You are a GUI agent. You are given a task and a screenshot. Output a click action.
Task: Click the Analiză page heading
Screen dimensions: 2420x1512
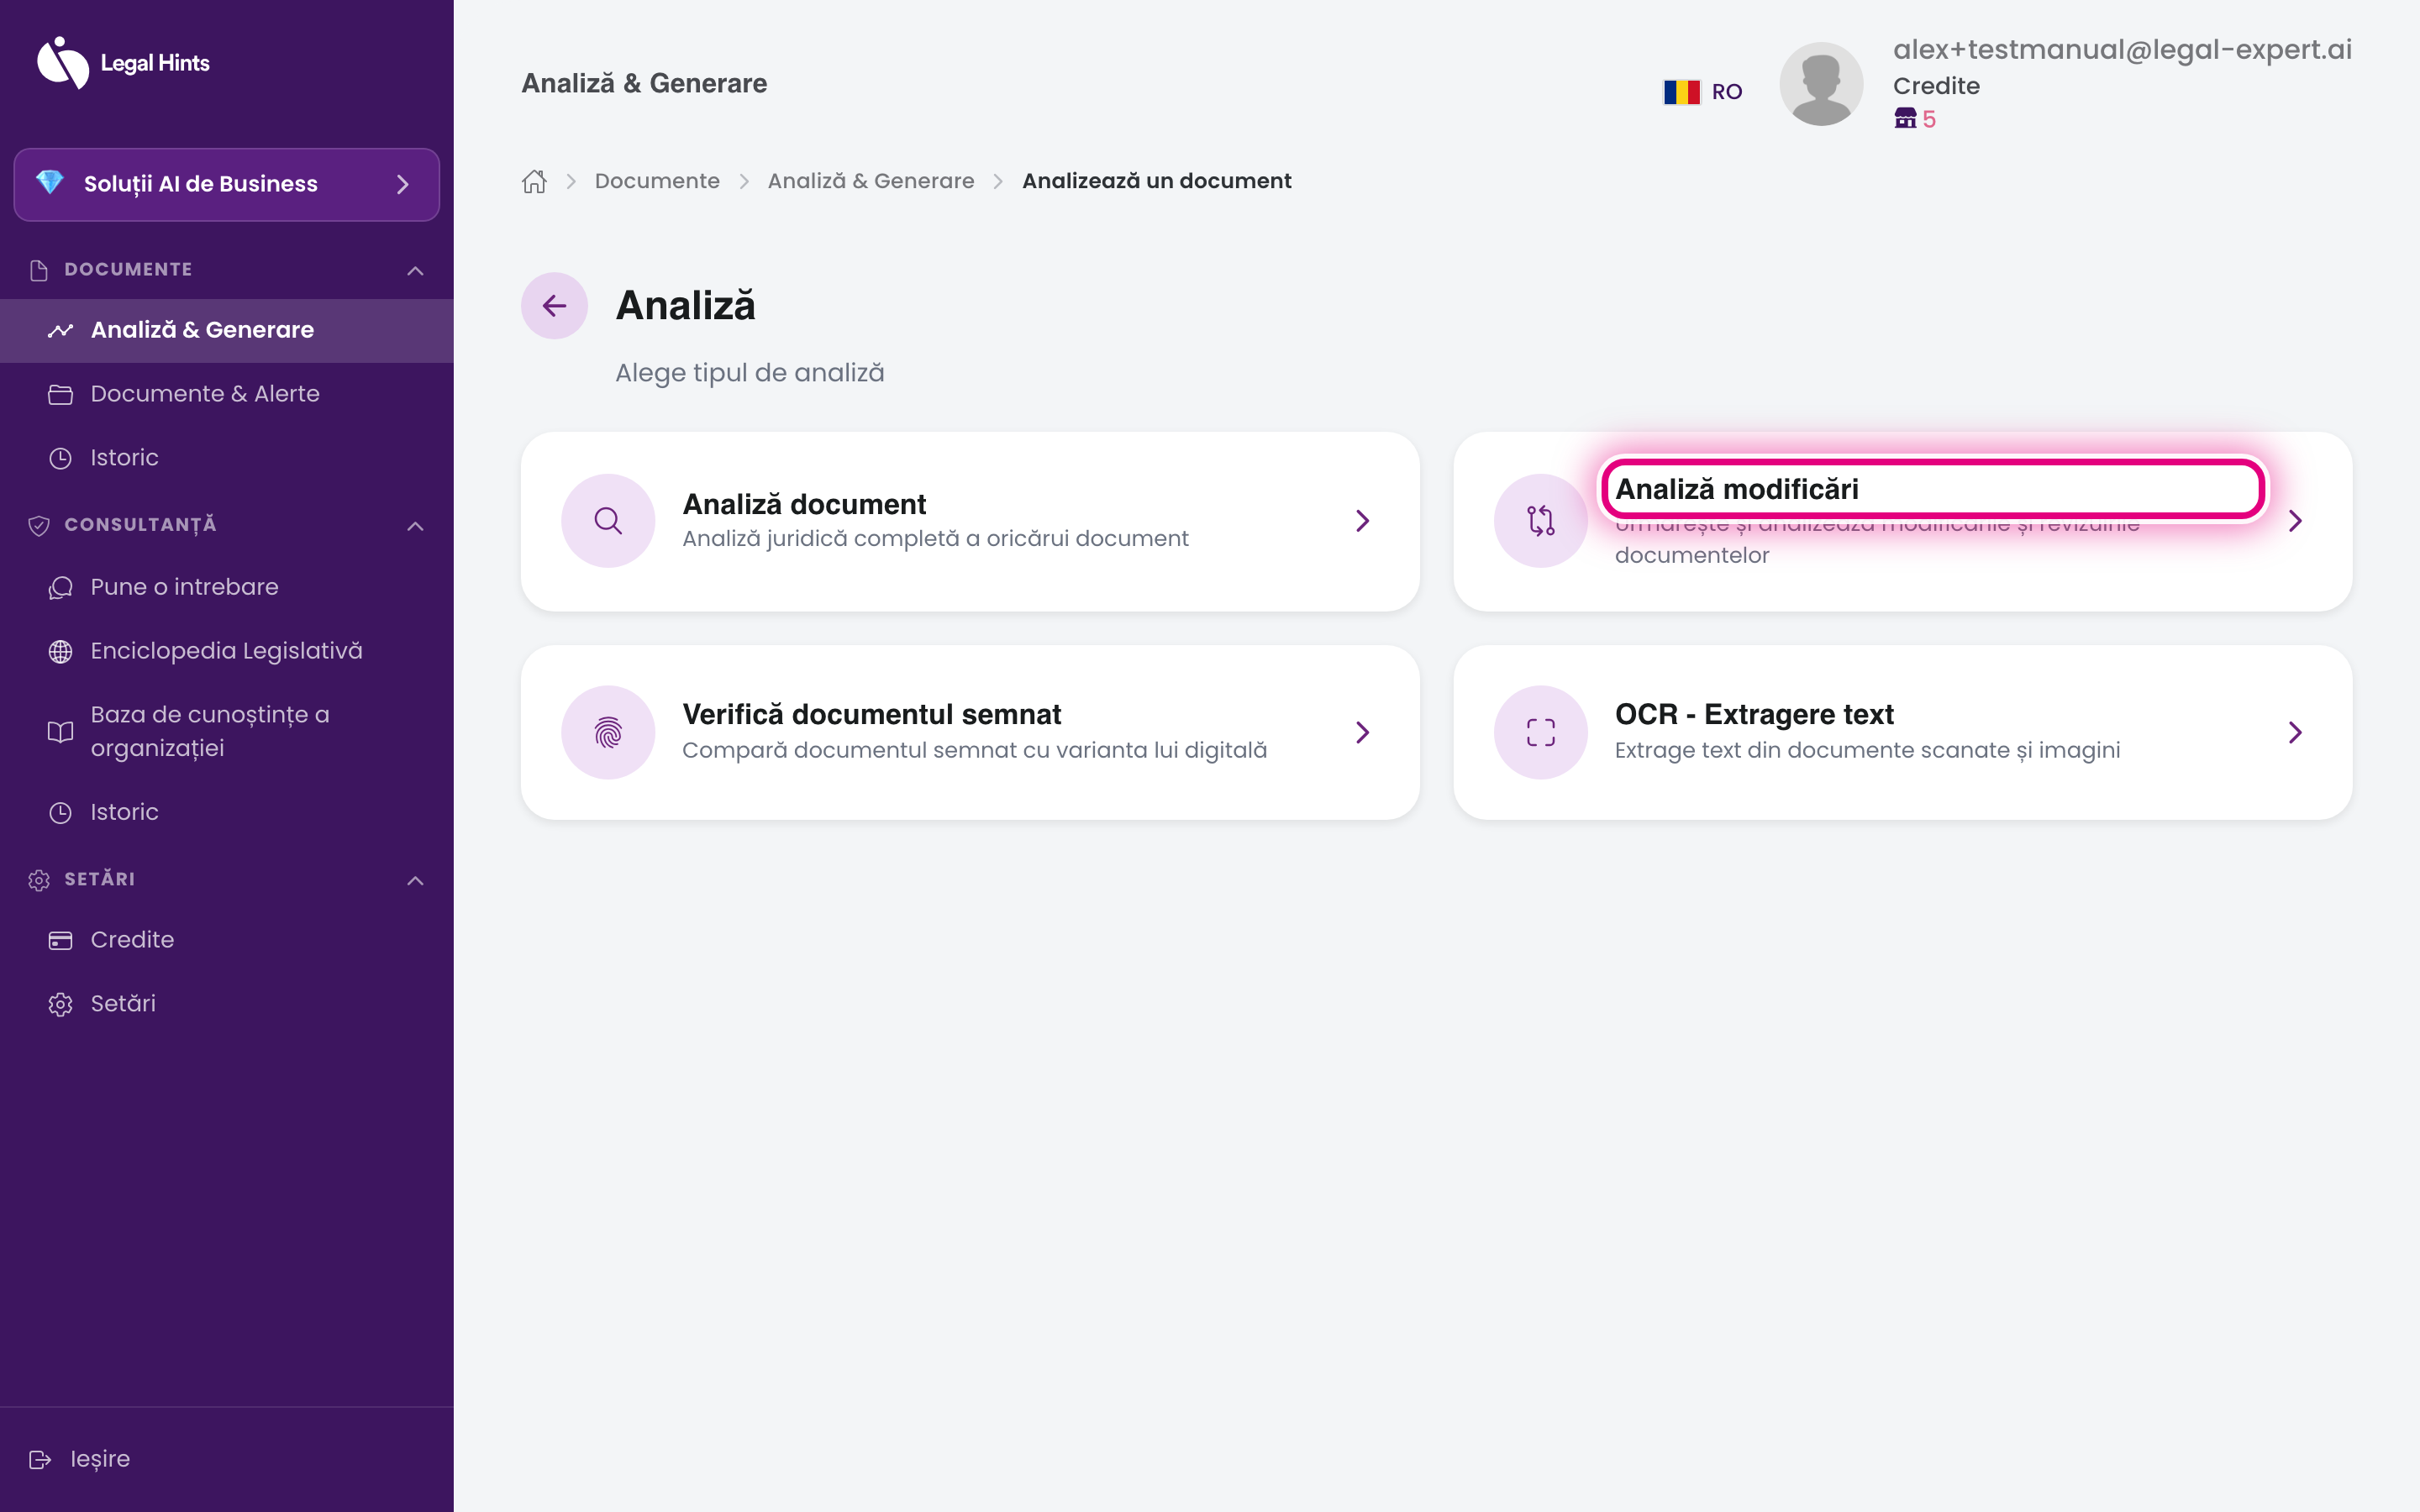[685, 306]
